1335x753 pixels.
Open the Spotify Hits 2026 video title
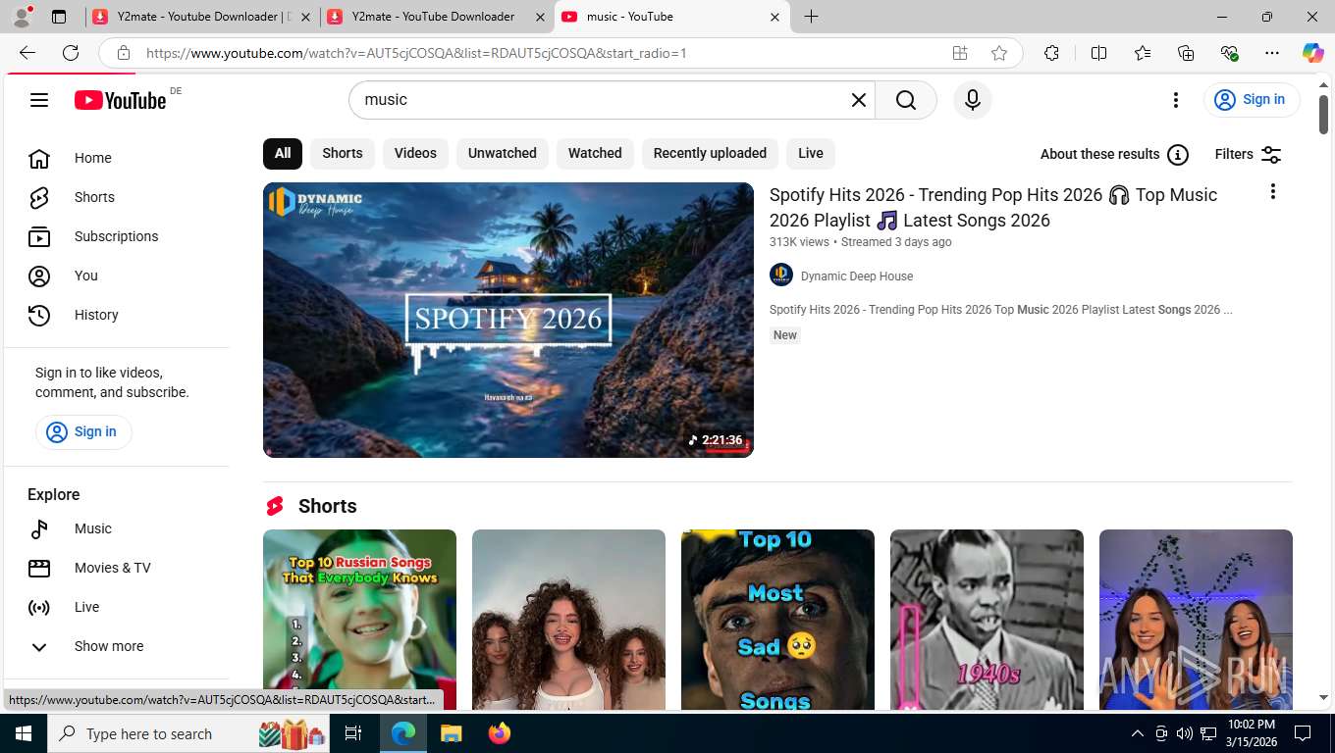(992, 208)
